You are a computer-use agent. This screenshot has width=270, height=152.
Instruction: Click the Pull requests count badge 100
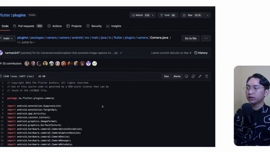(39, 26)
